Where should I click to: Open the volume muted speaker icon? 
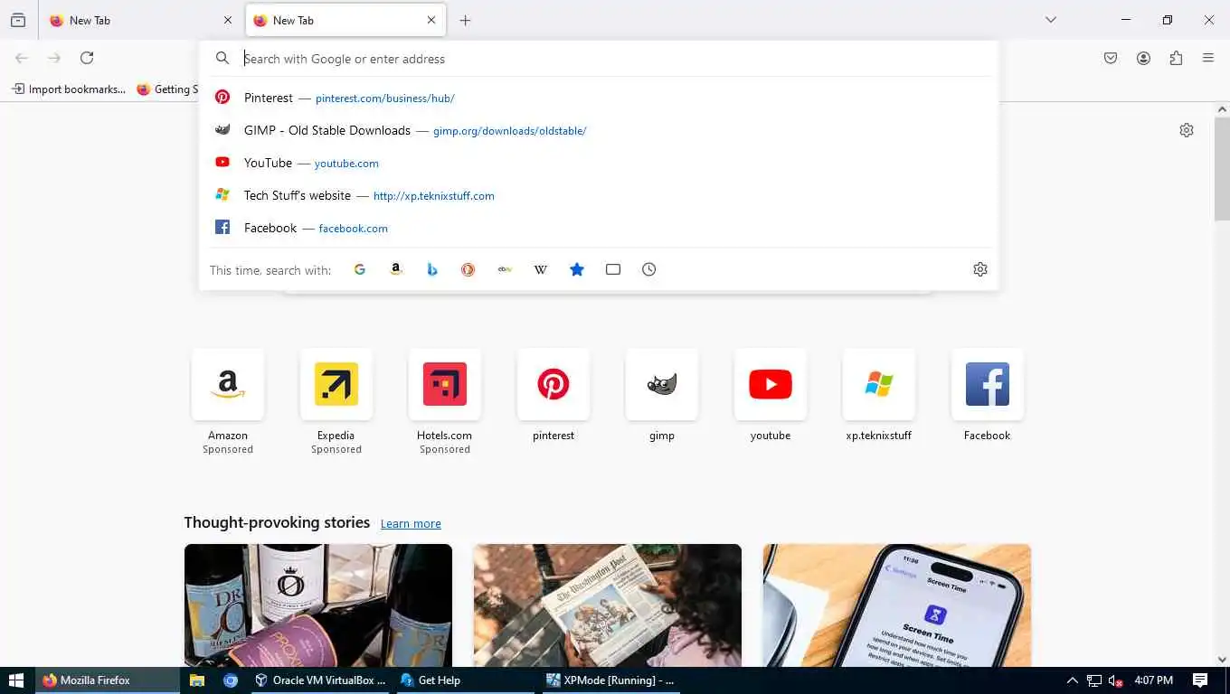point(1116,680)
